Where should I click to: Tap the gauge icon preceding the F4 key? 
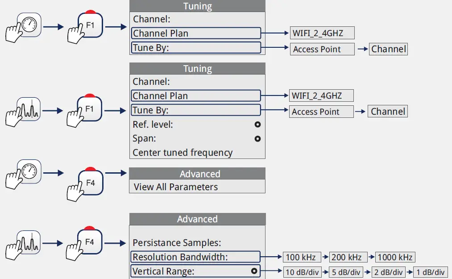click(x=29, y=171)
